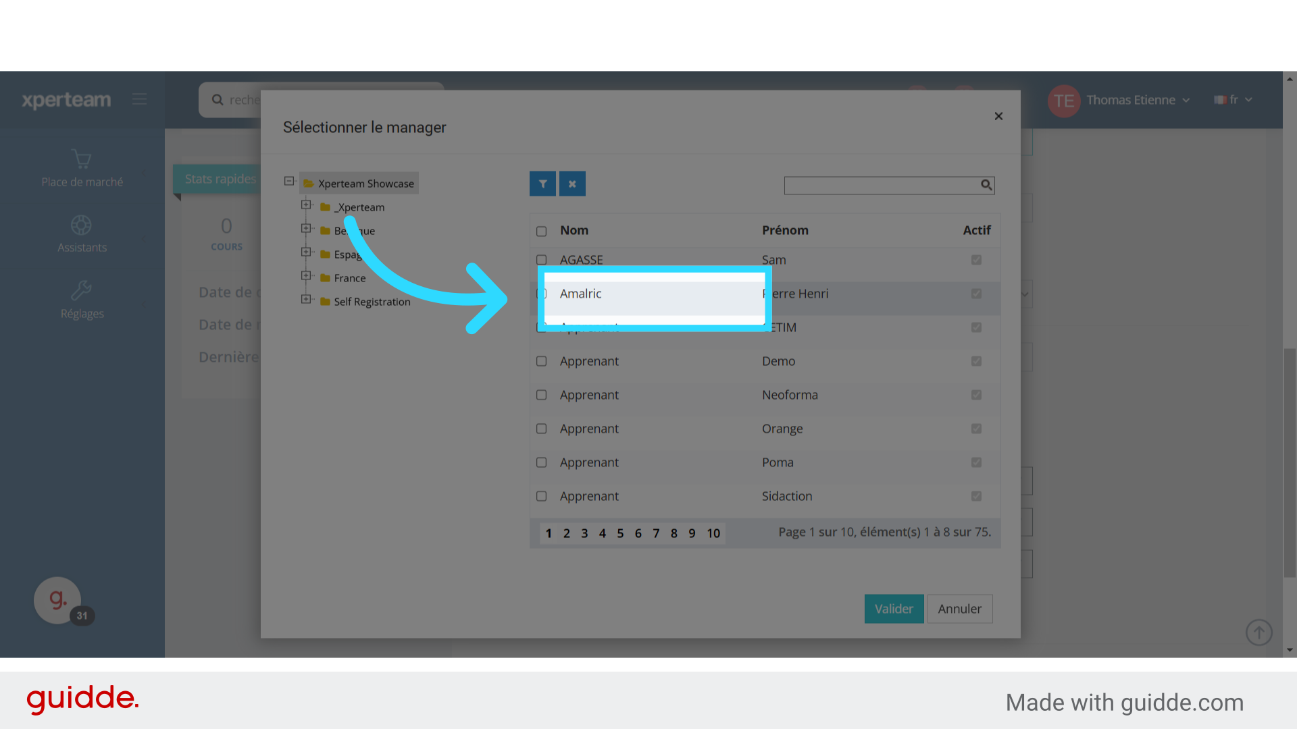
Task: Click the Annuler button
Action: pyautogui.click(x=959, y=609)
